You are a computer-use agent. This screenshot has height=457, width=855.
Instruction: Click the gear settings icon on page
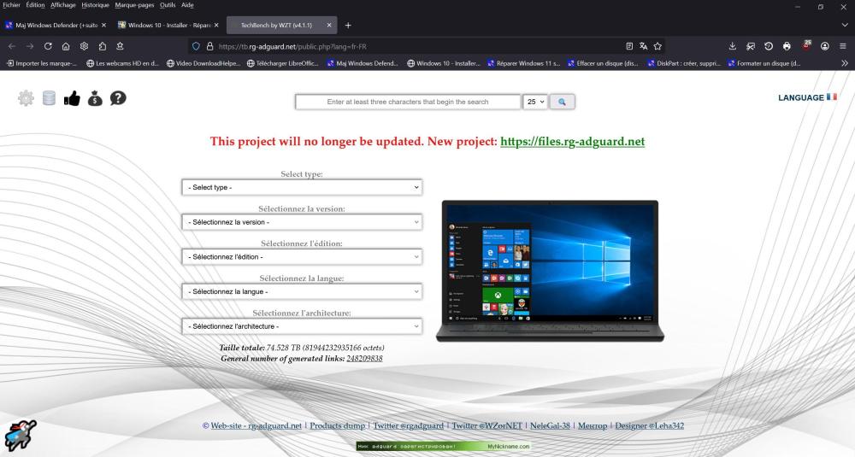[26, 98]
